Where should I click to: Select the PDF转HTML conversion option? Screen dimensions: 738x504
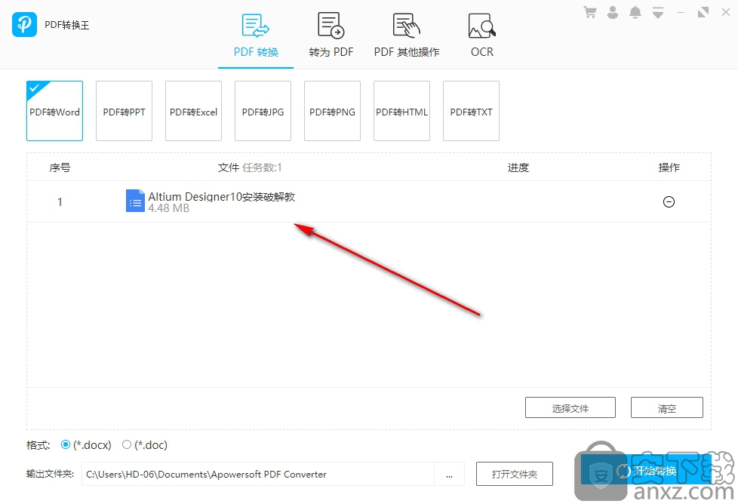tap(402, 111)
